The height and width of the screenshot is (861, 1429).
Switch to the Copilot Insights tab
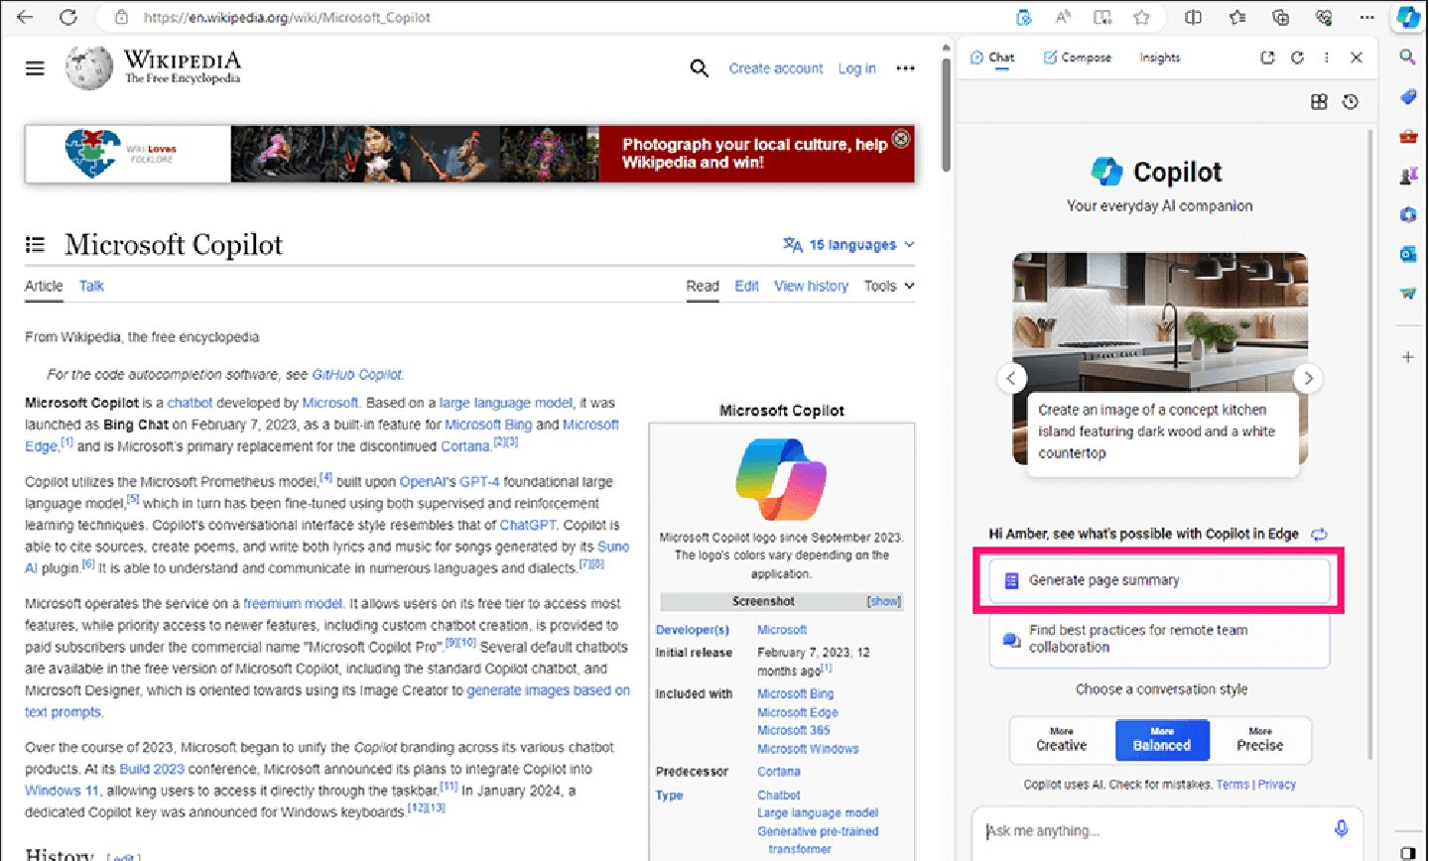pos(1159,58)
